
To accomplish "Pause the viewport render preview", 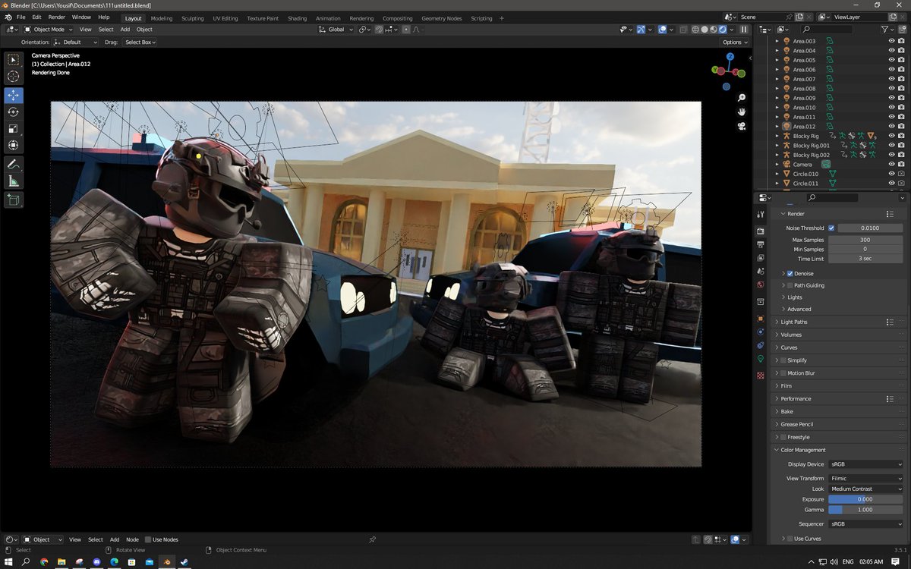I will point(744,30).
